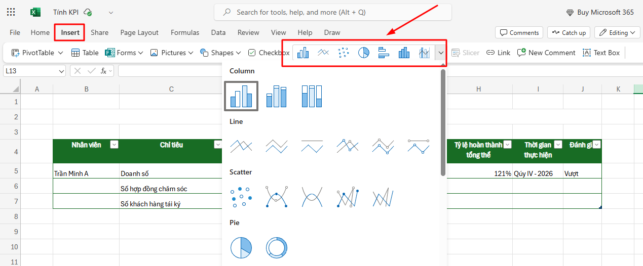Open the Name Box dropdown showing L13
This screenshot has height=266, width=643.
click(61, 71)
